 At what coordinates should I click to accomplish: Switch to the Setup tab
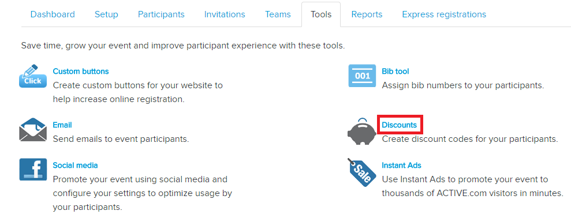(x=106, y=14)
